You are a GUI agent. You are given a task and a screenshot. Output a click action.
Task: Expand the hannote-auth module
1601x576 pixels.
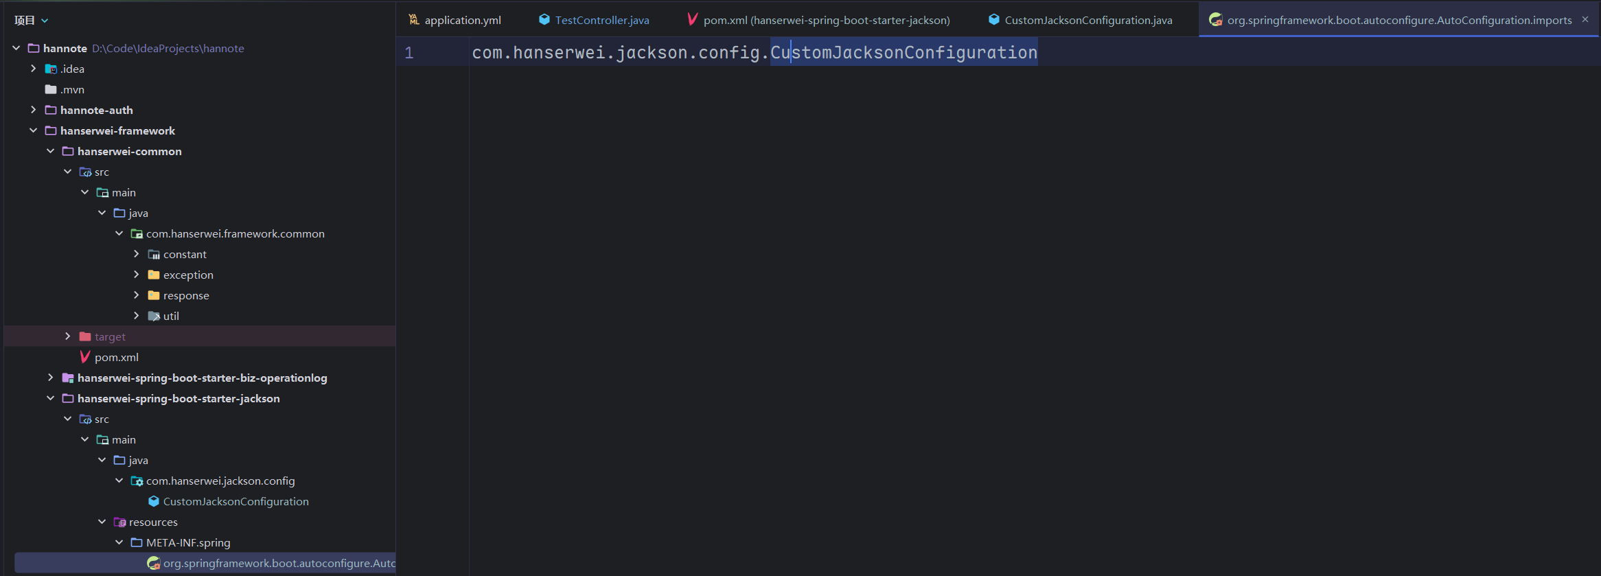[x=33, y=110]
